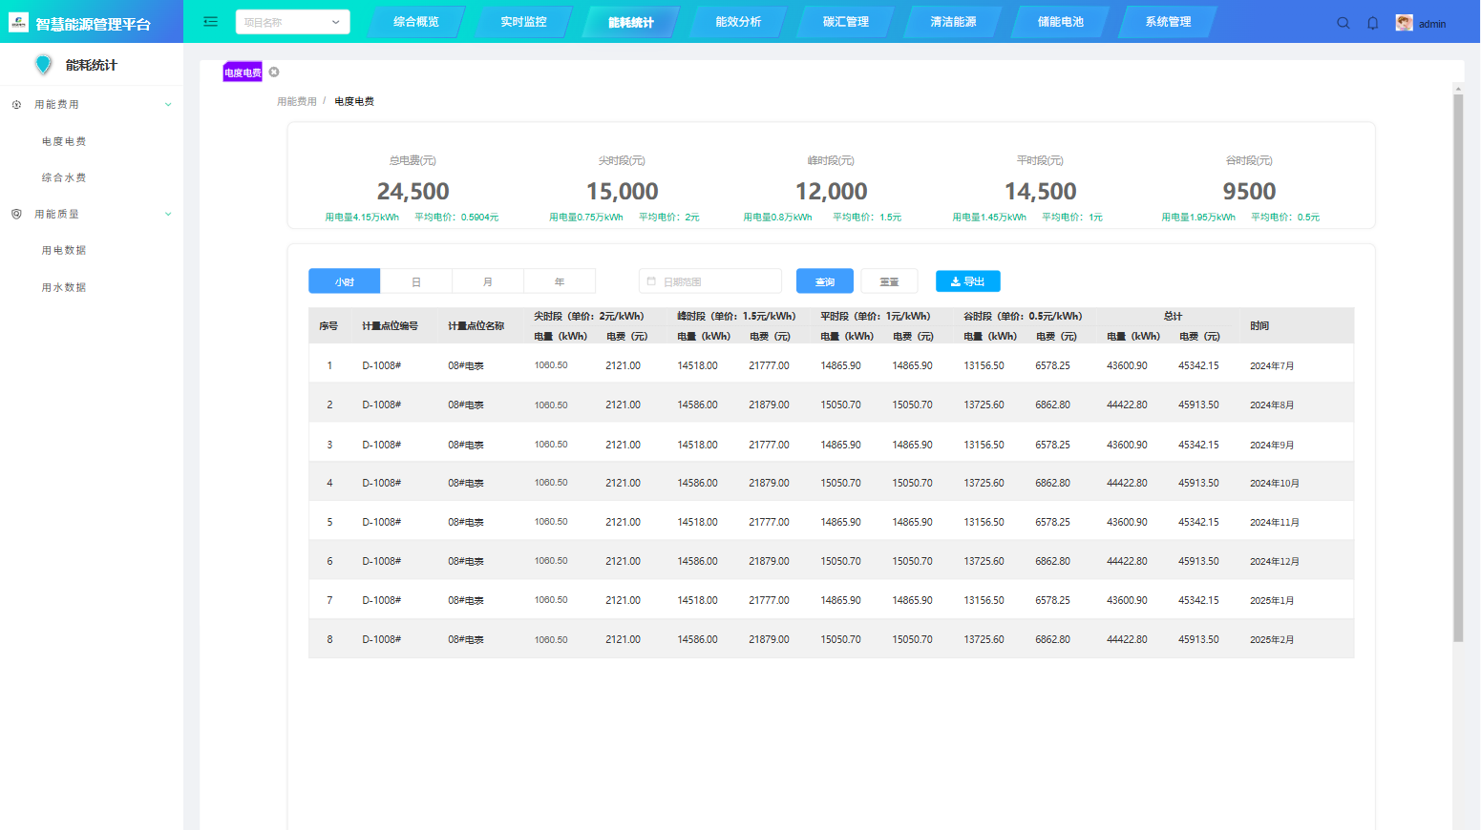Click the 用能质量 sidebar section icon
The width and height of the screenshot is (1481, 830).
[x=16, y=214]
